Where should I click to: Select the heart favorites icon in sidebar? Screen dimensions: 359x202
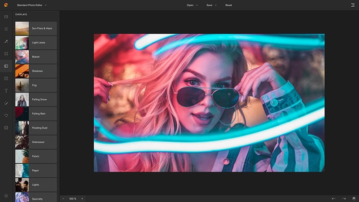pyautogui.click(x=6, y=115)
